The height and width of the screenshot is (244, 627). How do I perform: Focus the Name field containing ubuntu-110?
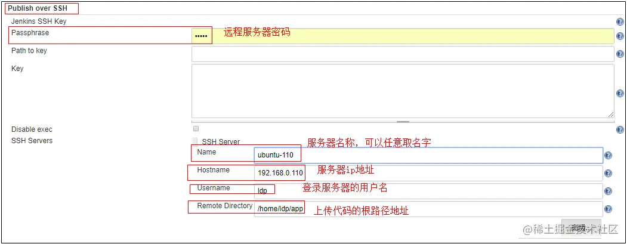428,155
